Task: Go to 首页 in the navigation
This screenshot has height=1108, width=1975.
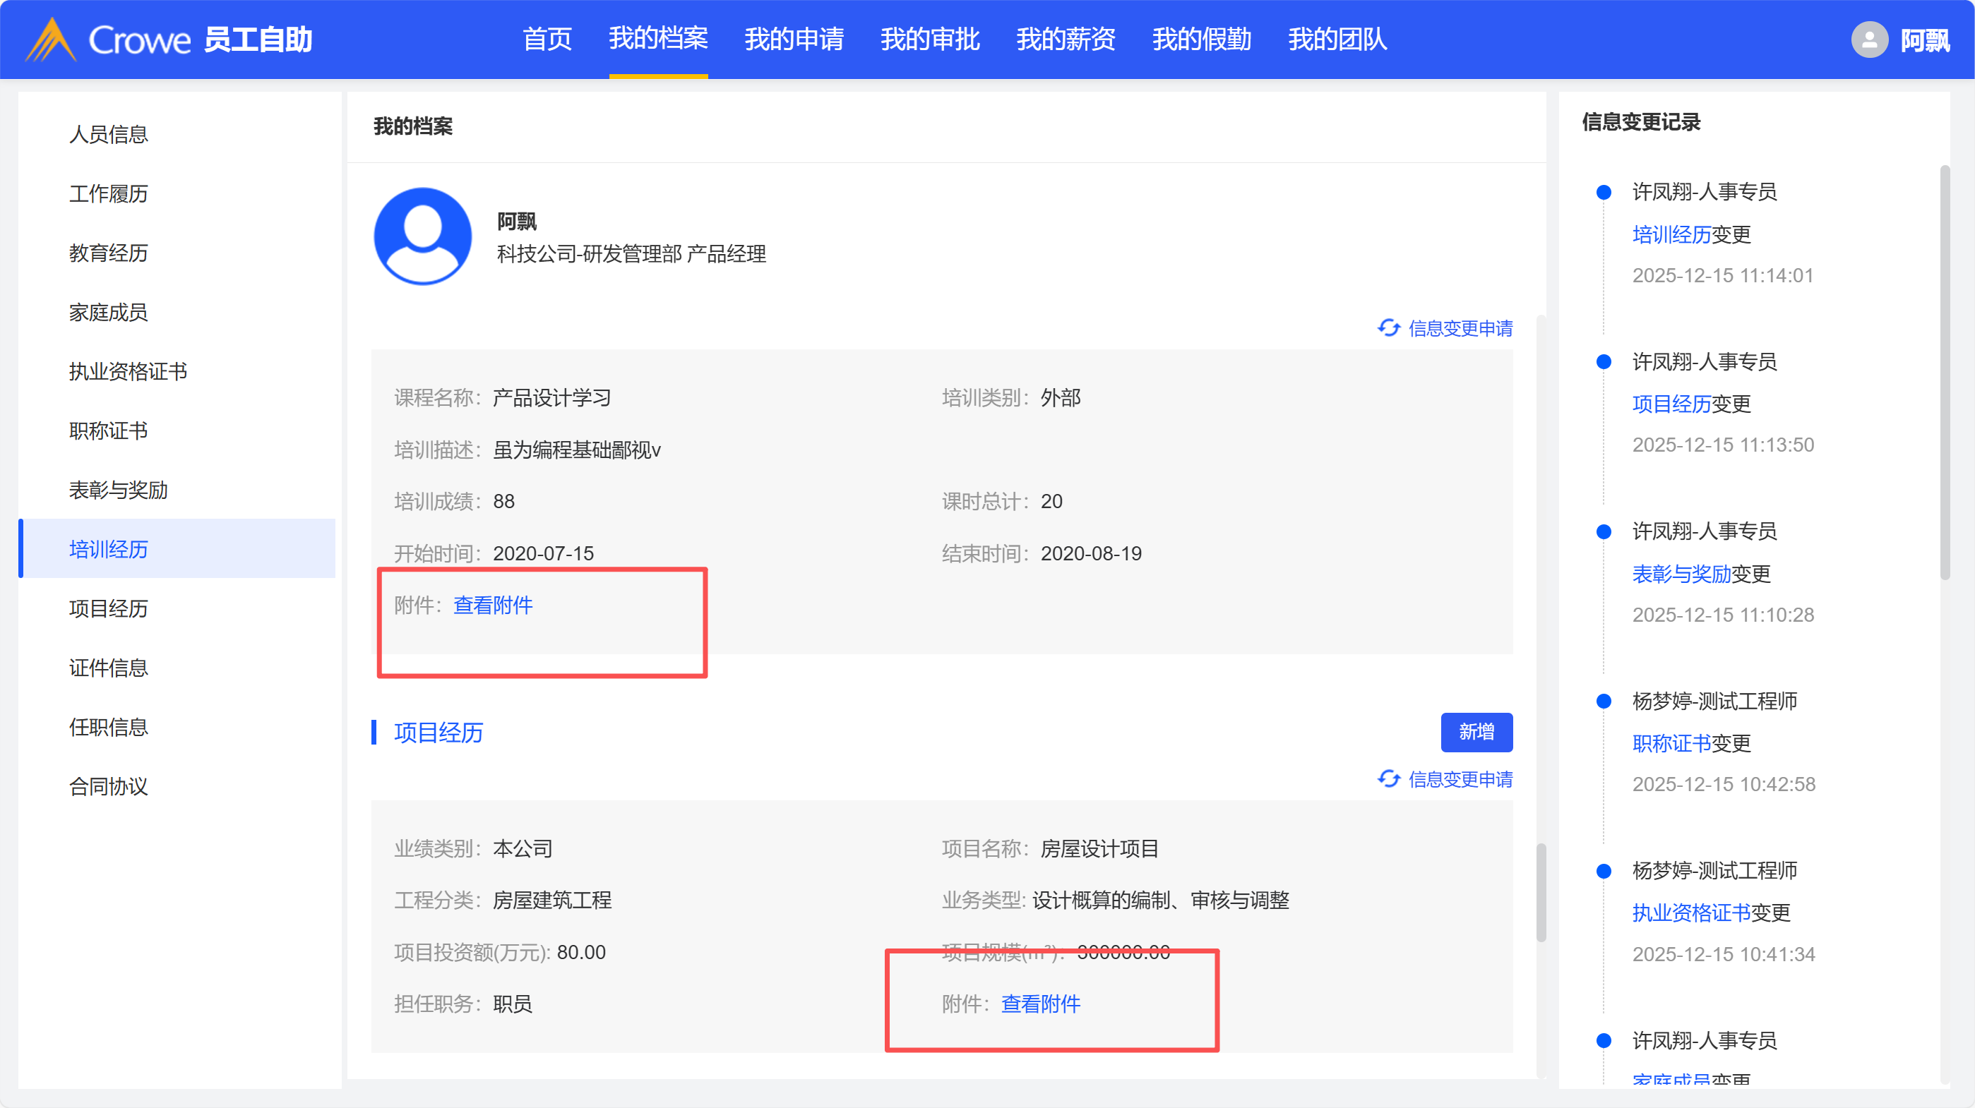Action: (547, 40)
